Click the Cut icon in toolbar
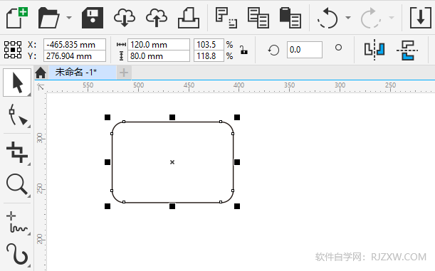 click(x=226, y=18)
